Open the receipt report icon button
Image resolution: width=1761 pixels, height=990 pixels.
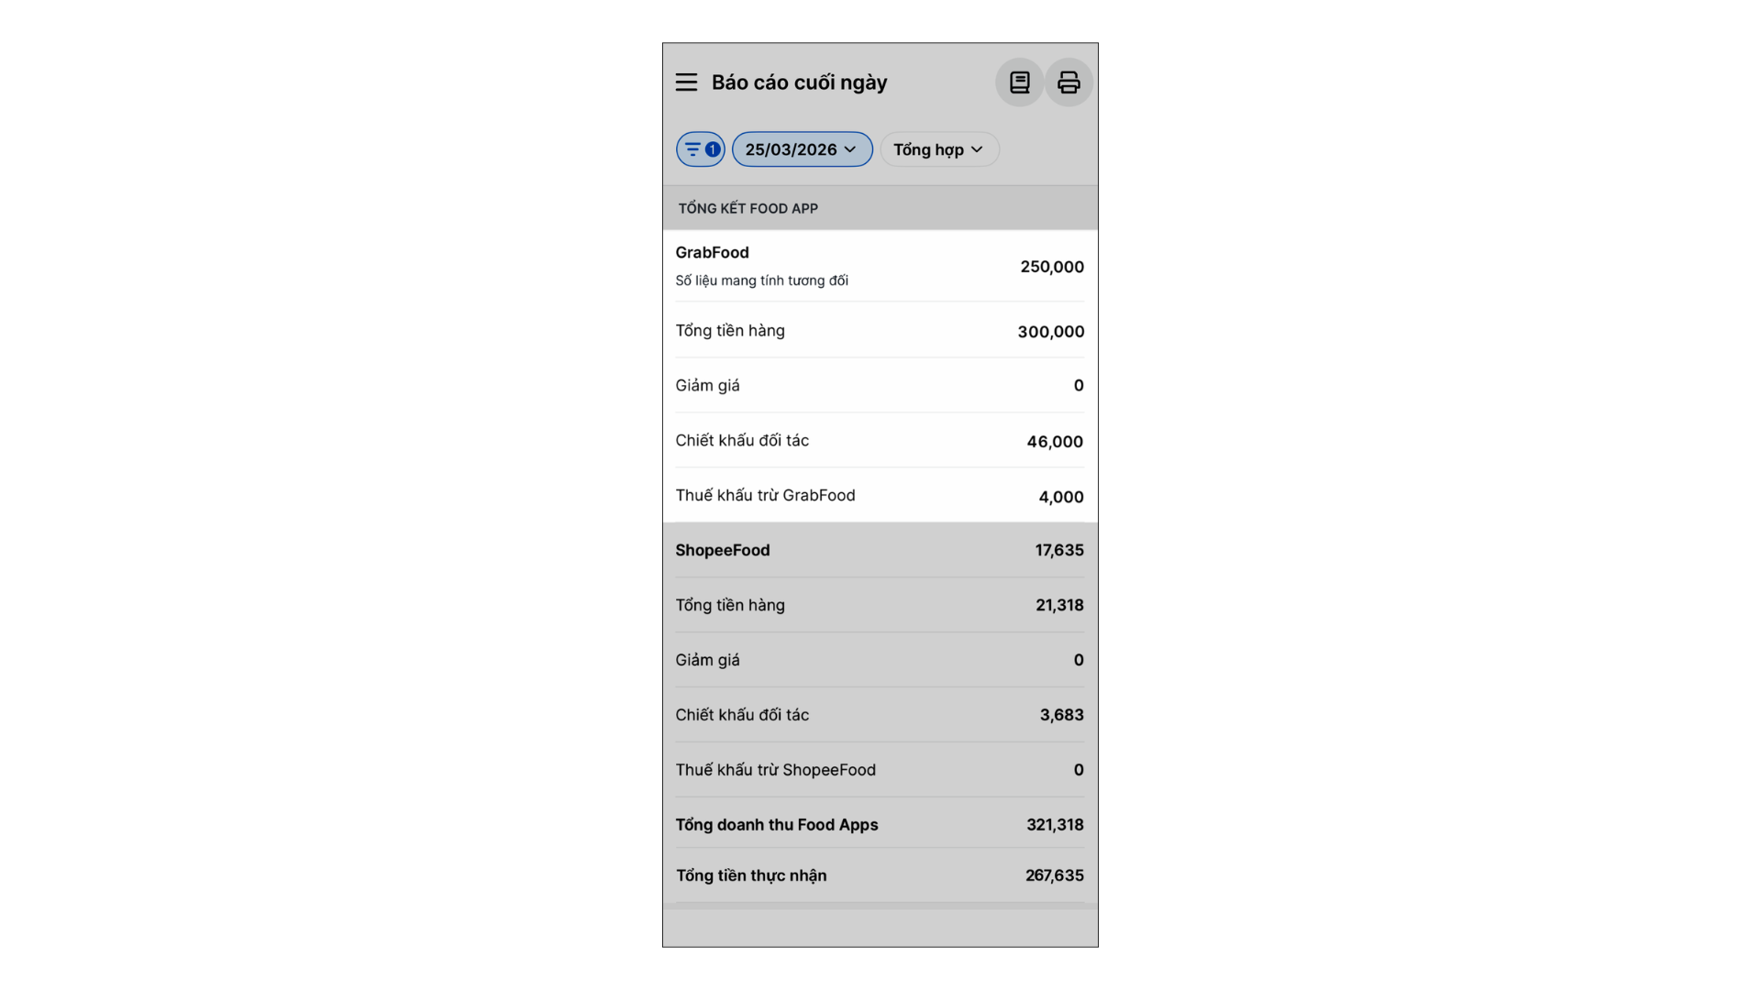1019,82
